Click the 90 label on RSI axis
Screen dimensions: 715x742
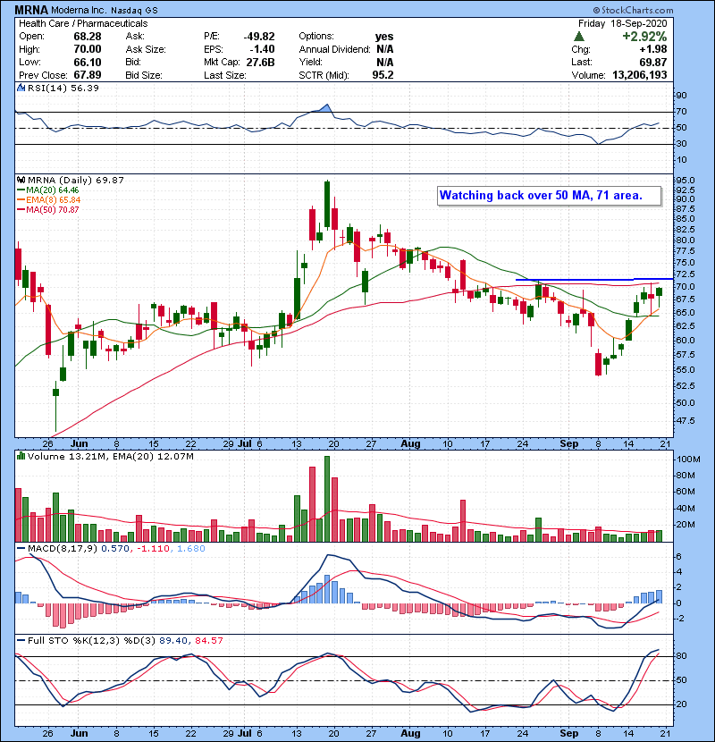[x=681, y=96]
